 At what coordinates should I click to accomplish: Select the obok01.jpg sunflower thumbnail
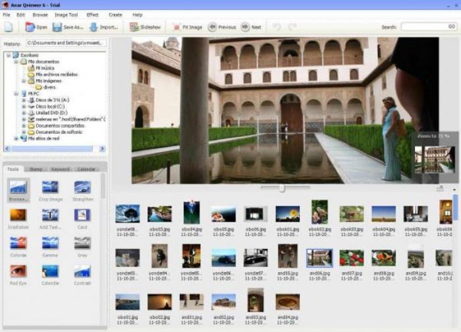[287, 214]
